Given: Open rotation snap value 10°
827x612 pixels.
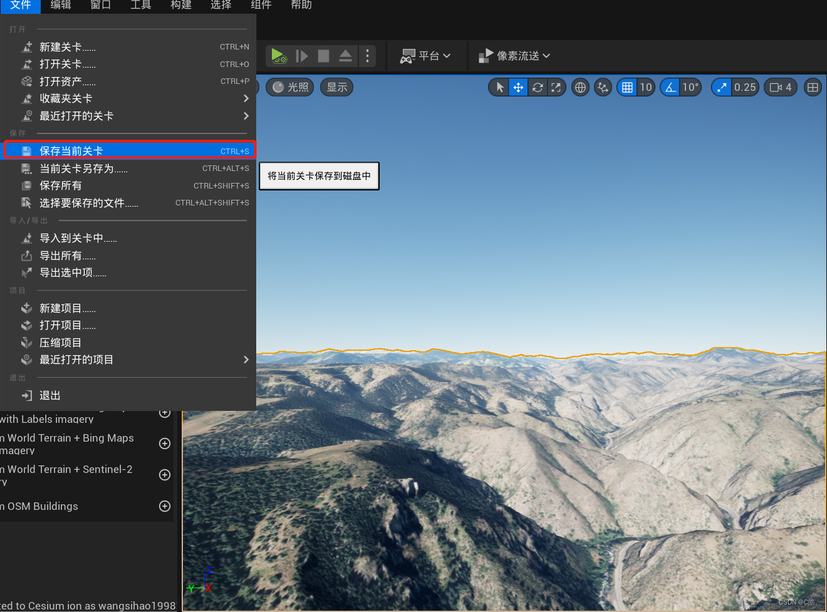Looking at the screenshot, I should [x=690, y=87].
